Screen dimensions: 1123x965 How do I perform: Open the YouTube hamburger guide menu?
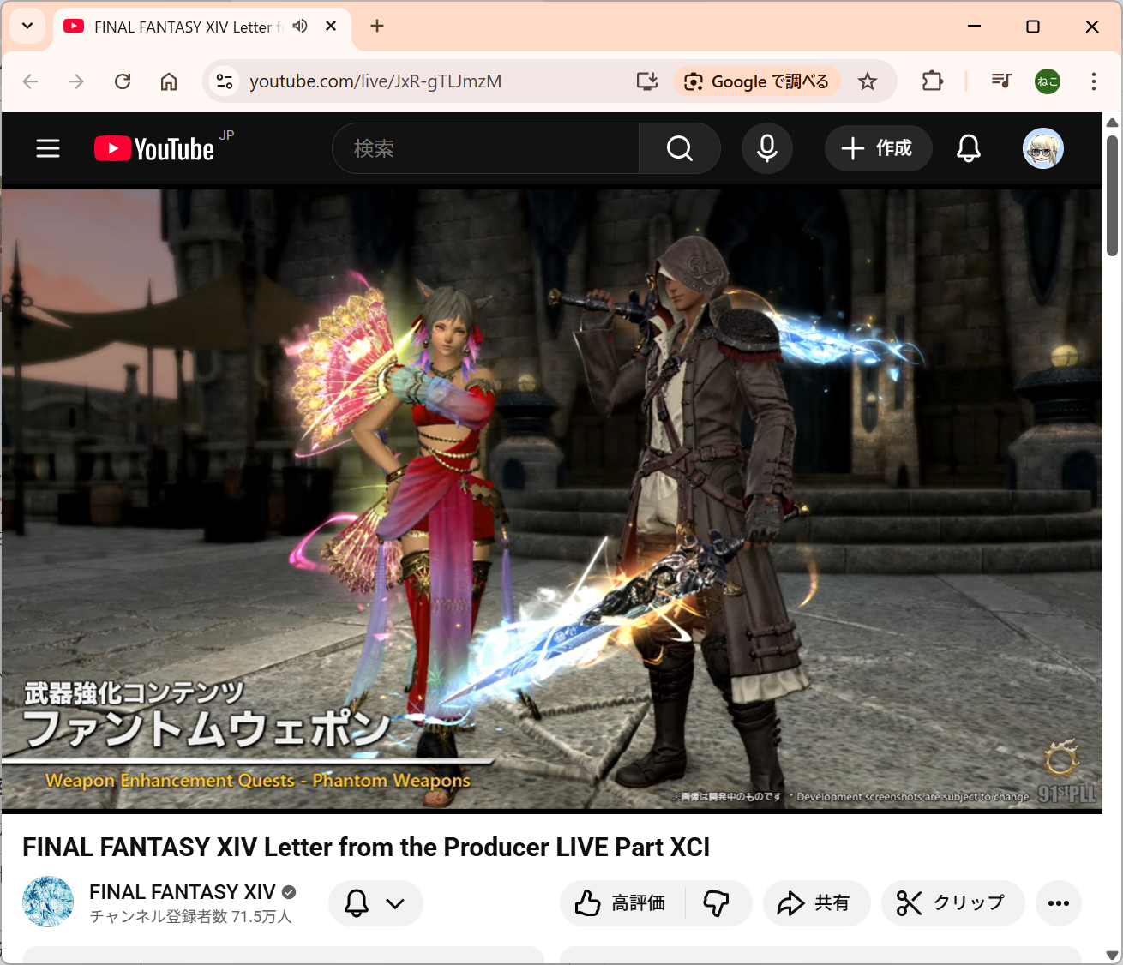(48, 148)
